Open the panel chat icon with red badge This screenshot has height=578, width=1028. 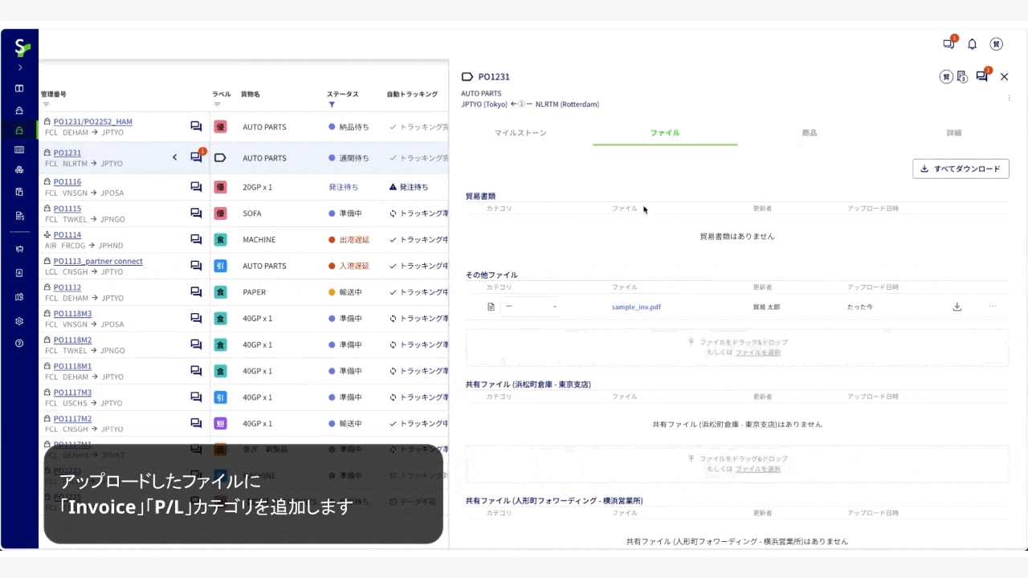[981, 76]
